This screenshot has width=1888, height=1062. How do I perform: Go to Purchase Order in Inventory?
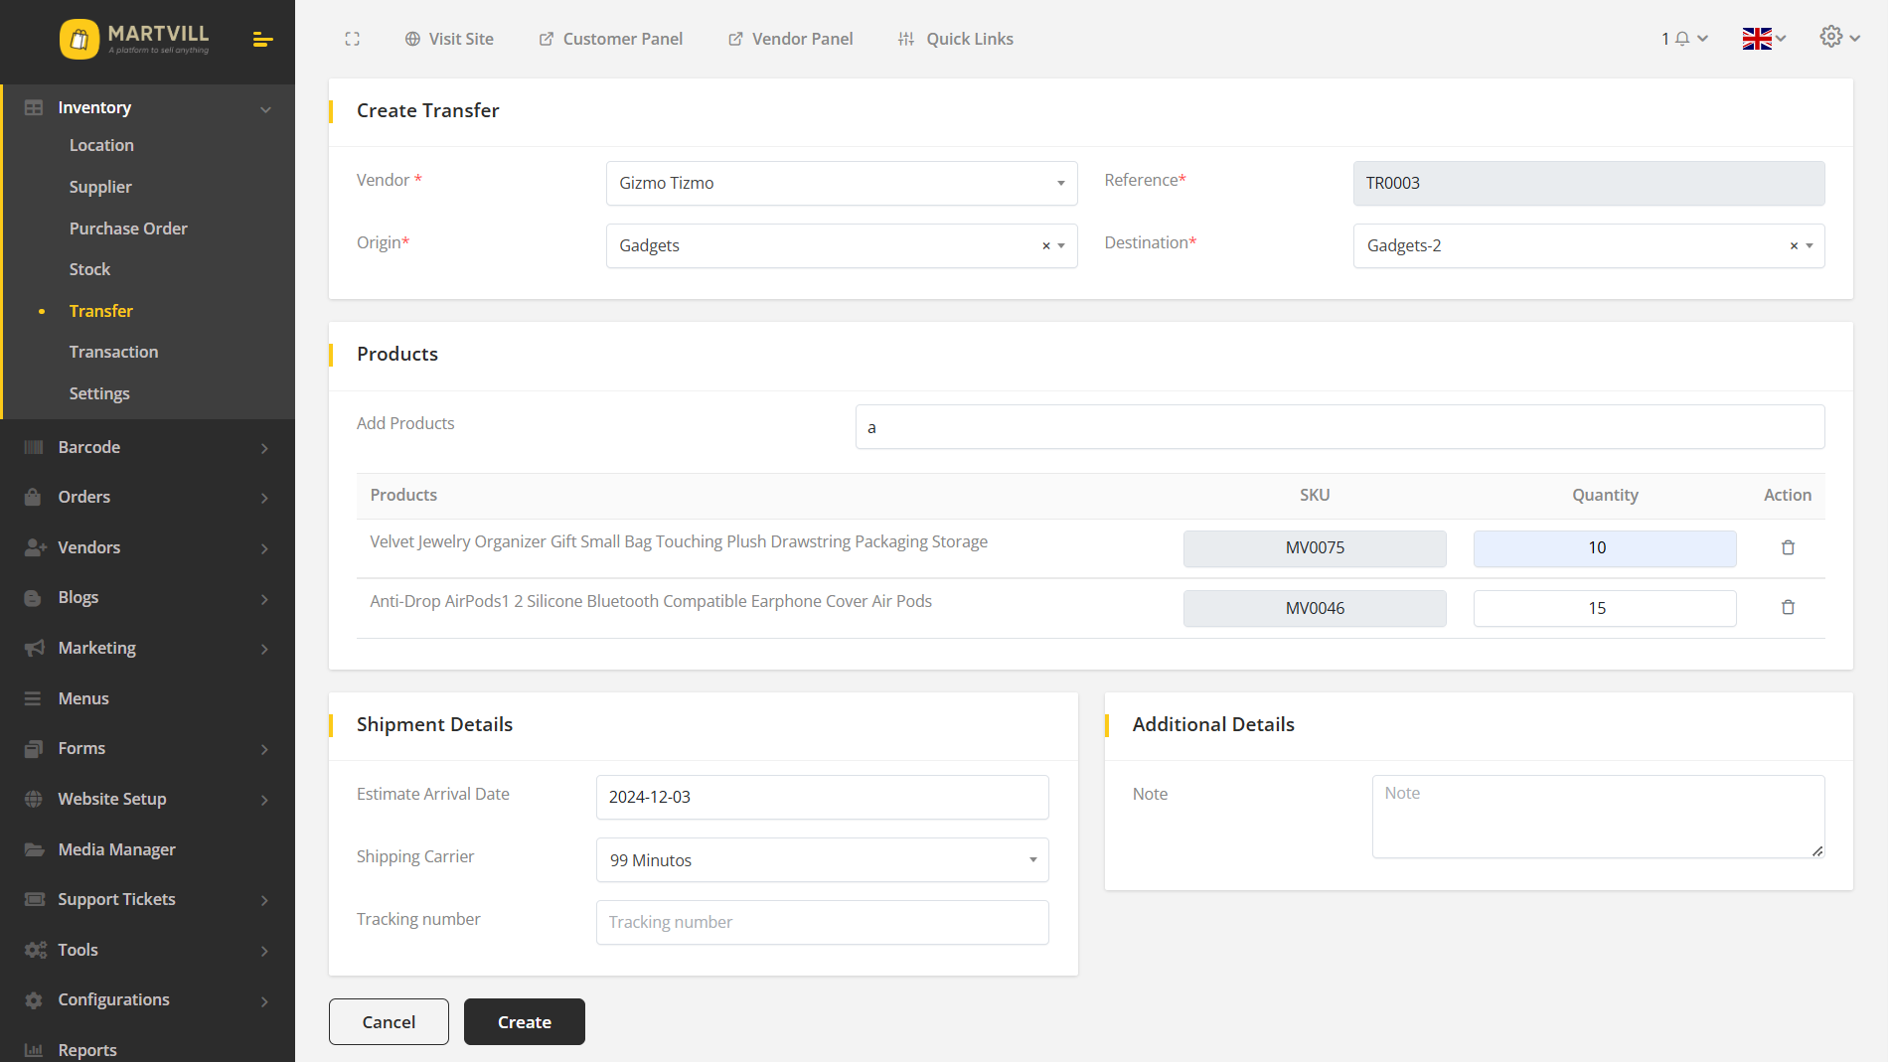pyautogui.click(x=128, y=228)
